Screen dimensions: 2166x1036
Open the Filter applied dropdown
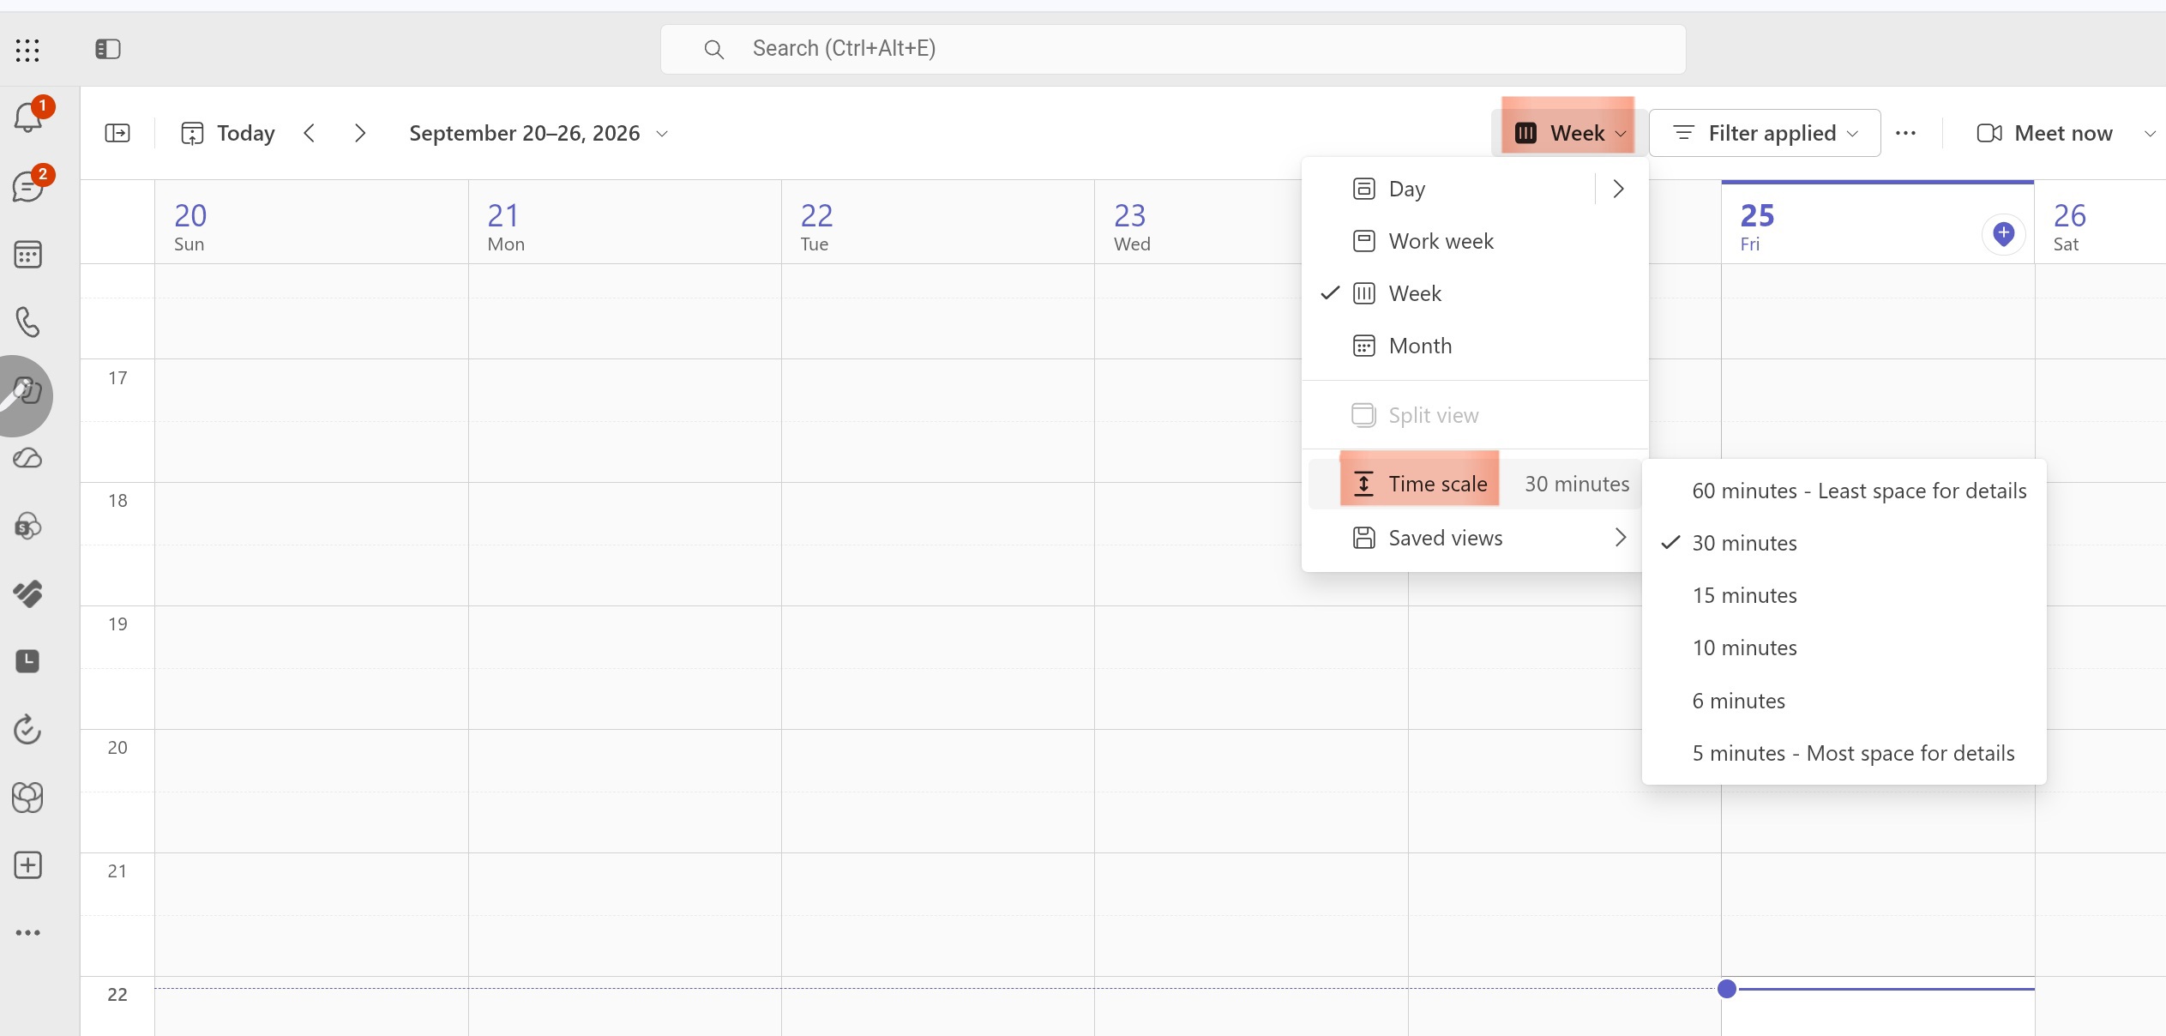click(x=1765, y=133)
